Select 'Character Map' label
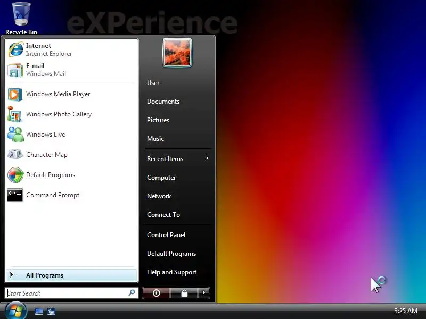Image resolution: width=426 pixels, height=319 pixels. pos(47,155)
